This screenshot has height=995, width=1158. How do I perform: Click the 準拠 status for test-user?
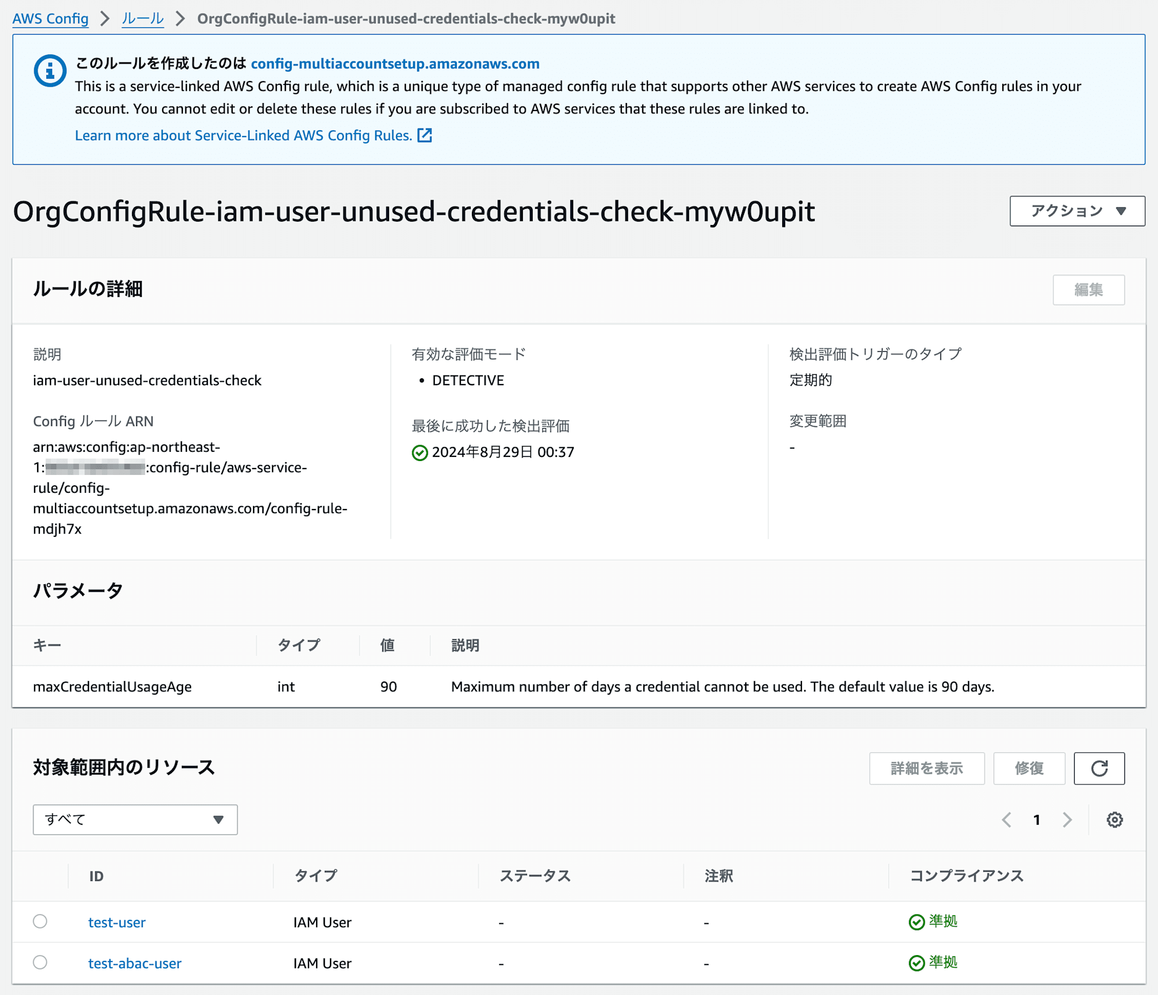click(943, 922)
